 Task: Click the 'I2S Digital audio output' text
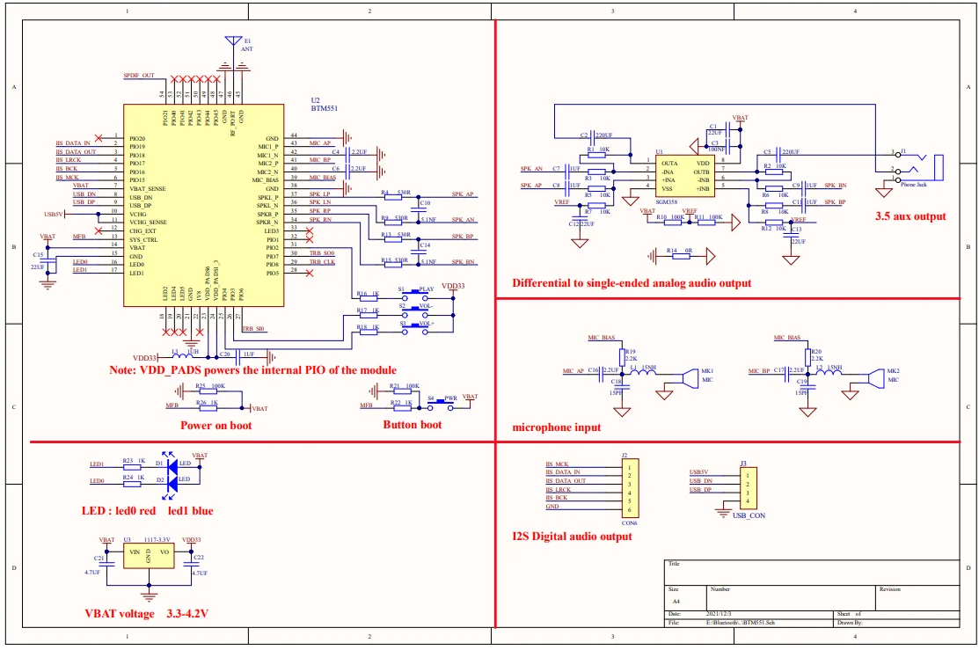(x=572, y=537)
